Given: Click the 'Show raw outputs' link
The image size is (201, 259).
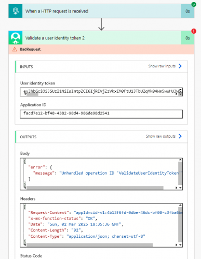Looking at the screenshot, I should 160,136.
